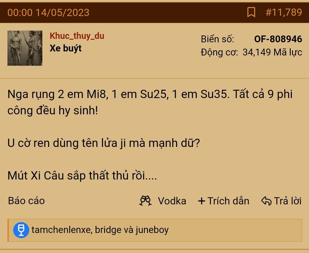Click the clinking glasses Vodka icon

(145, 201)
